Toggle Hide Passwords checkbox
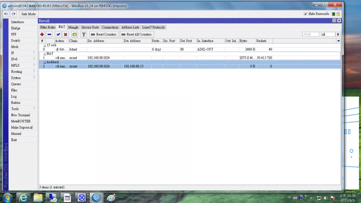The width and height of the screenshot is (361, 203). point(305,14)
